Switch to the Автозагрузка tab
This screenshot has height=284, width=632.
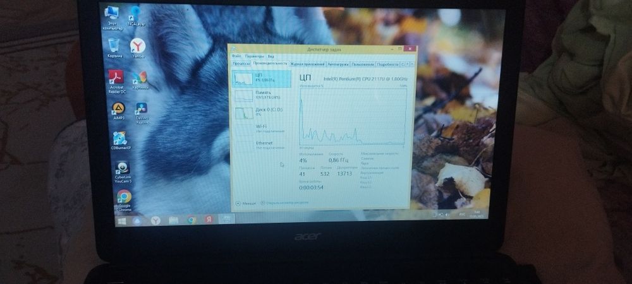click(x=337, y=64)
